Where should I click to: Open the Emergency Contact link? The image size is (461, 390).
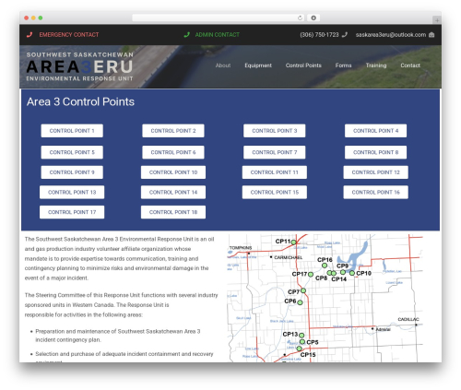tap(69, 35)
